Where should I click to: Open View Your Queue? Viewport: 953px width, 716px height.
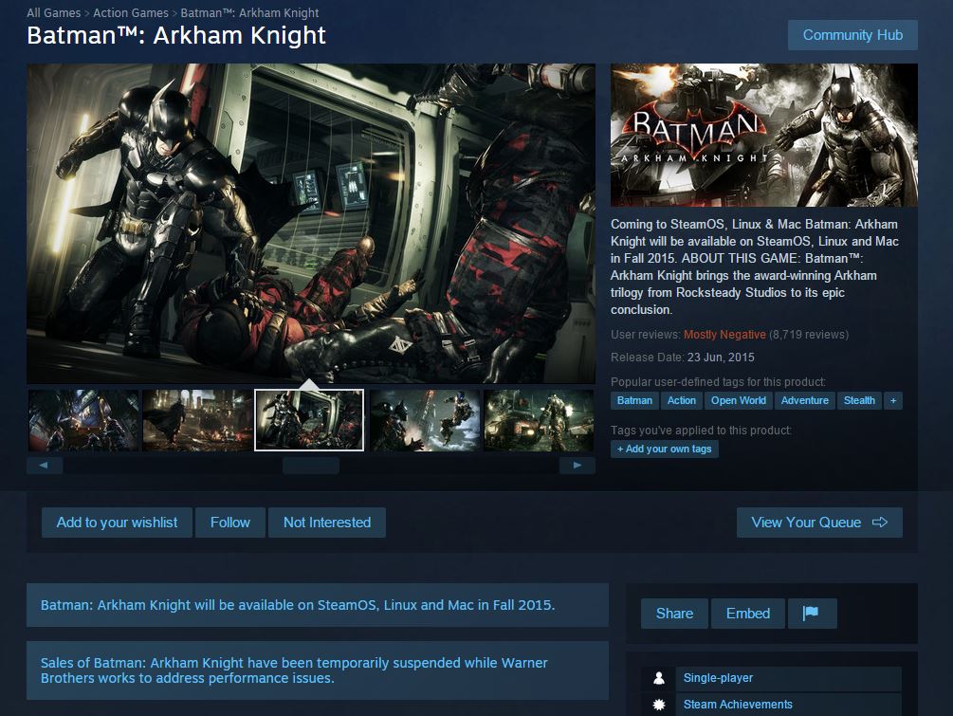(x=819, y=523)
